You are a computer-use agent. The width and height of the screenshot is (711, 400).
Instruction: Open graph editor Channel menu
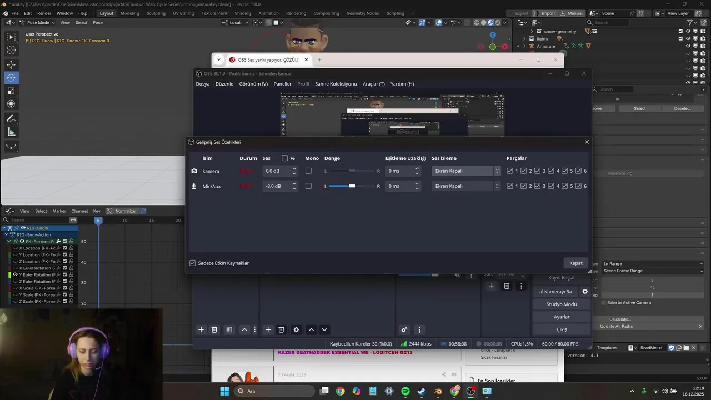coord(79,211)
